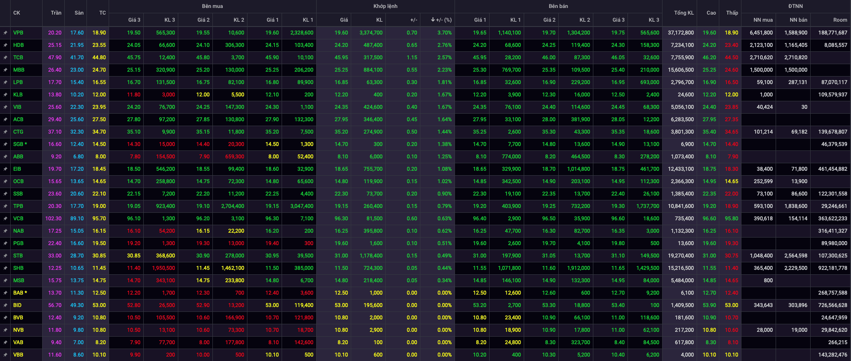Pin the MSB row

(x=5, y=280)
